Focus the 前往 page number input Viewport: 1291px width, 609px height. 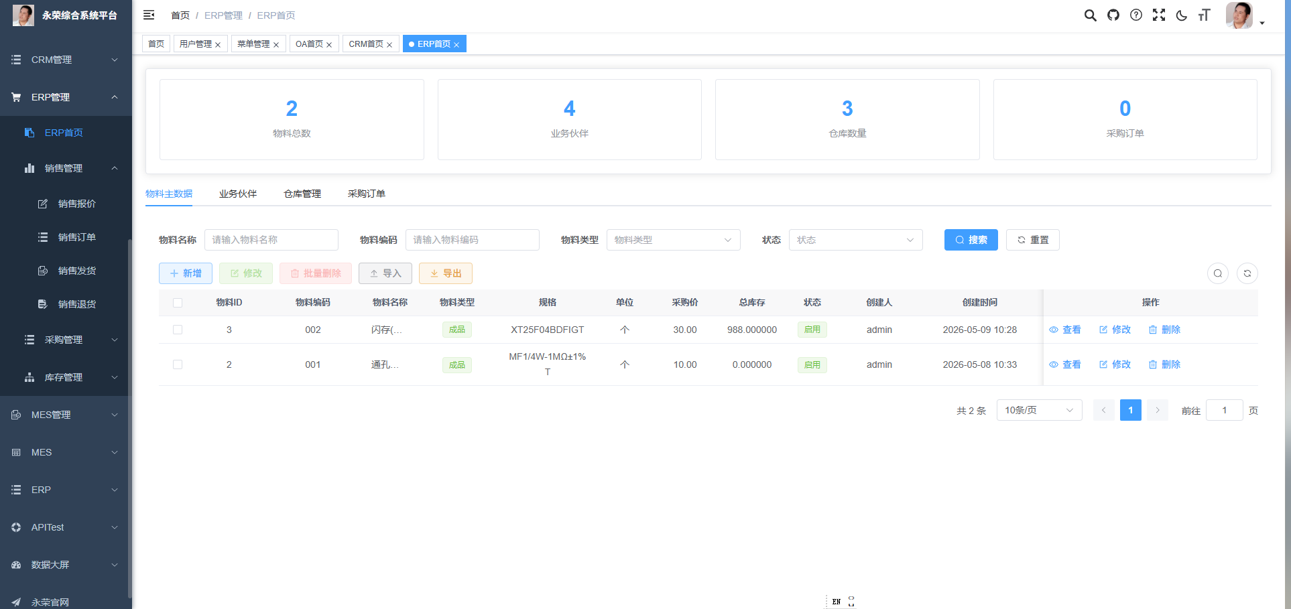1225,410
